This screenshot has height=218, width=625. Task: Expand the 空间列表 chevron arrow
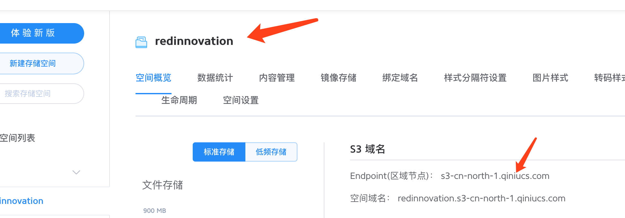(76, 172)
